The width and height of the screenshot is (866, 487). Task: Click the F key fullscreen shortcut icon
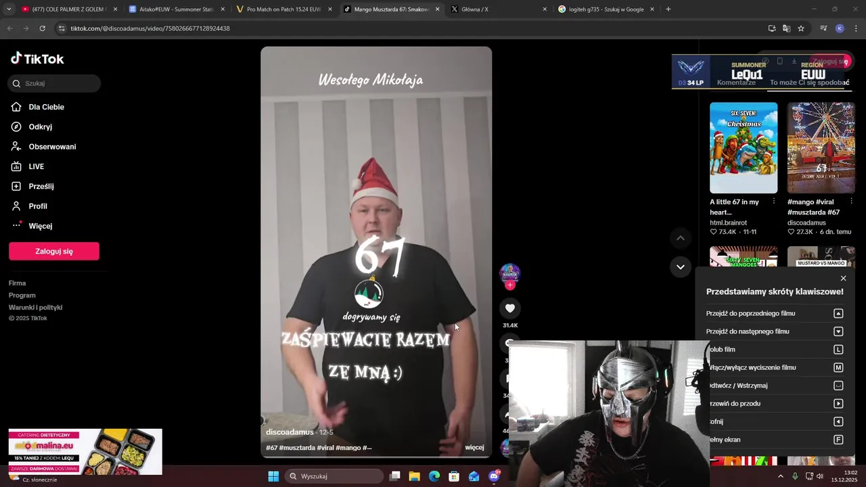838,440
